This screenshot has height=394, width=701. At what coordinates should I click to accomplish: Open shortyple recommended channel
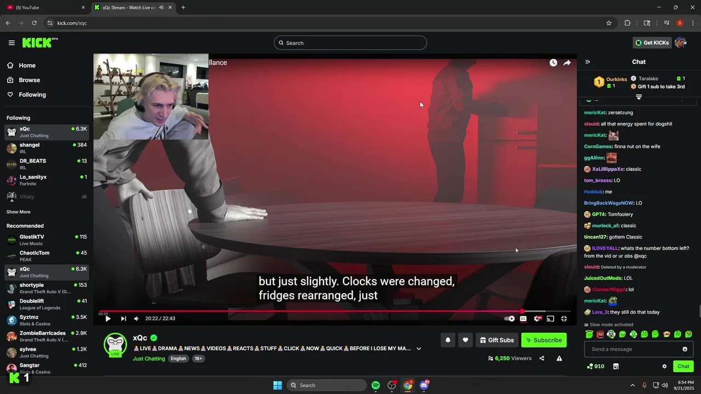(47, 288)
